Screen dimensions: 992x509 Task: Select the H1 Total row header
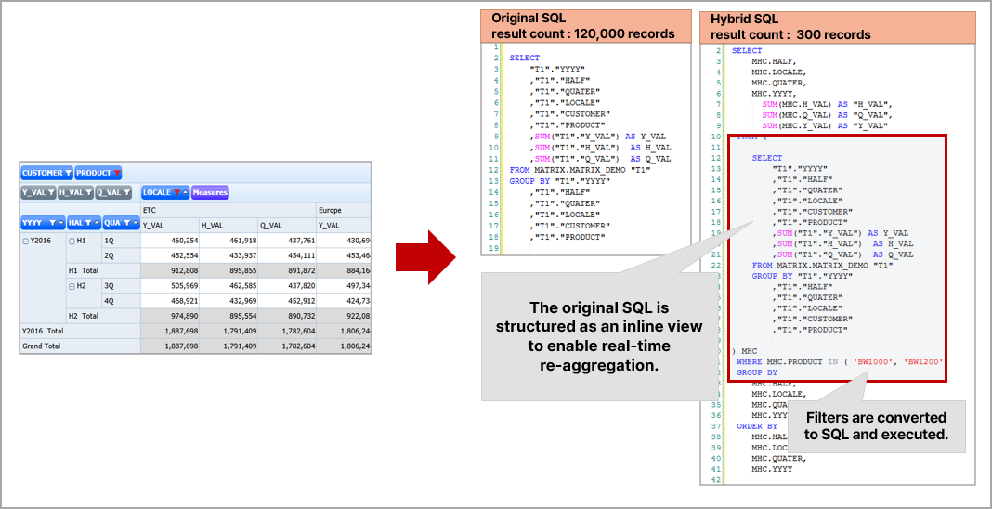click(x=102, y=270)
